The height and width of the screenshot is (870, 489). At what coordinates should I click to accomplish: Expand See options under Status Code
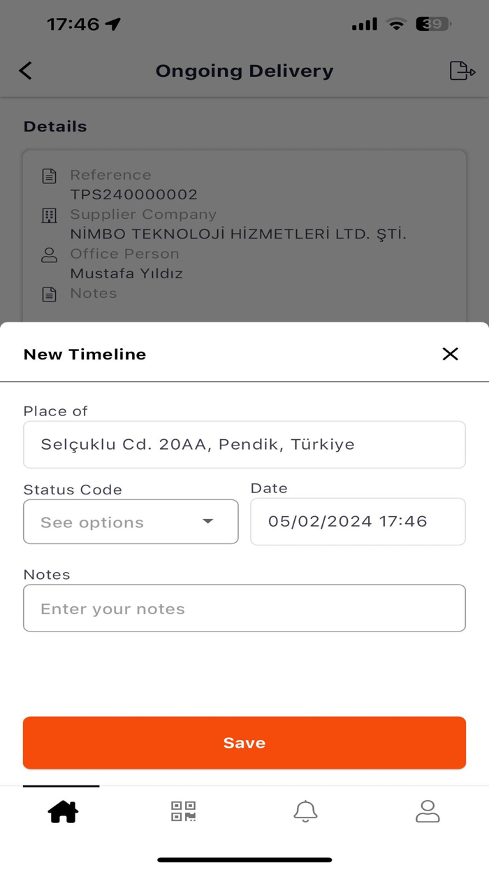(x=131, y=522)
